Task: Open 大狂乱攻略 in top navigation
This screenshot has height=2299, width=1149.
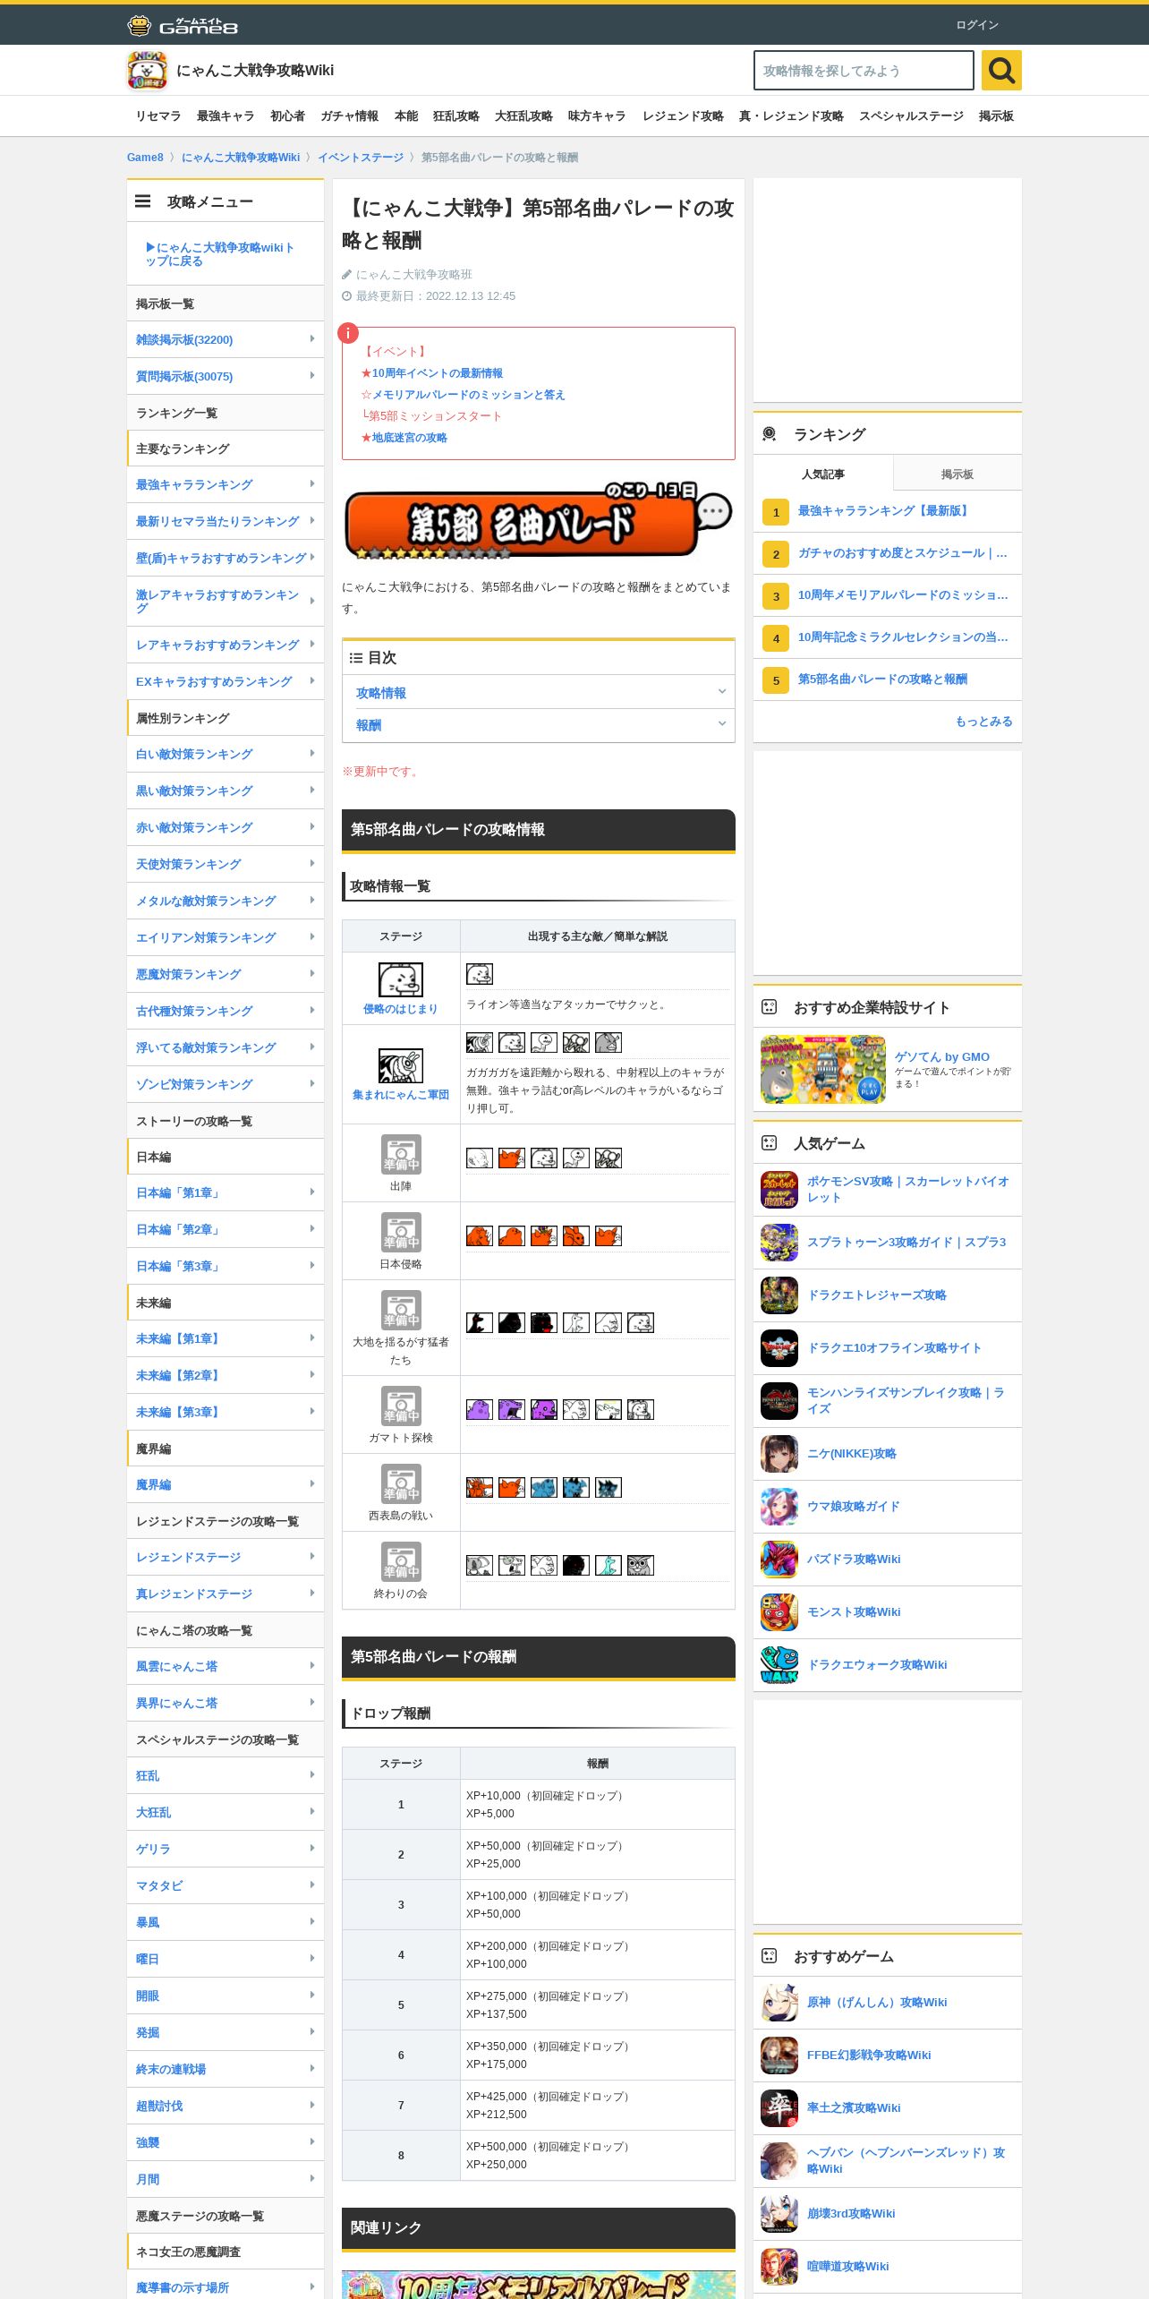Action: 523,116
